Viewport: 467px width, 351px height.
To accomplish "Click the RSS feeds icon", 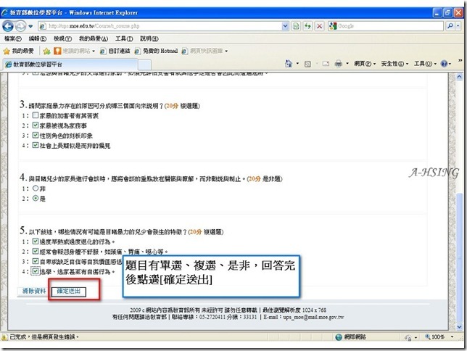I will 307,64.
